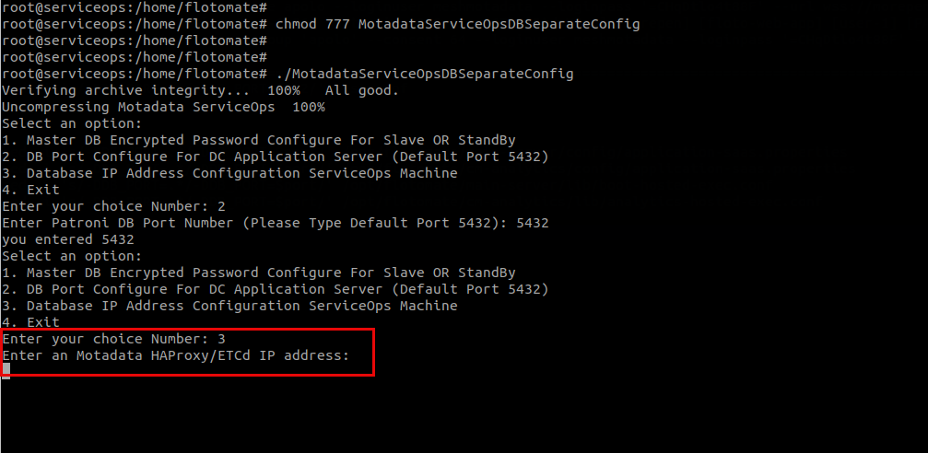Click the first 'Select an option:' heading
Screen dimensions: 928x453
(72, 123)
